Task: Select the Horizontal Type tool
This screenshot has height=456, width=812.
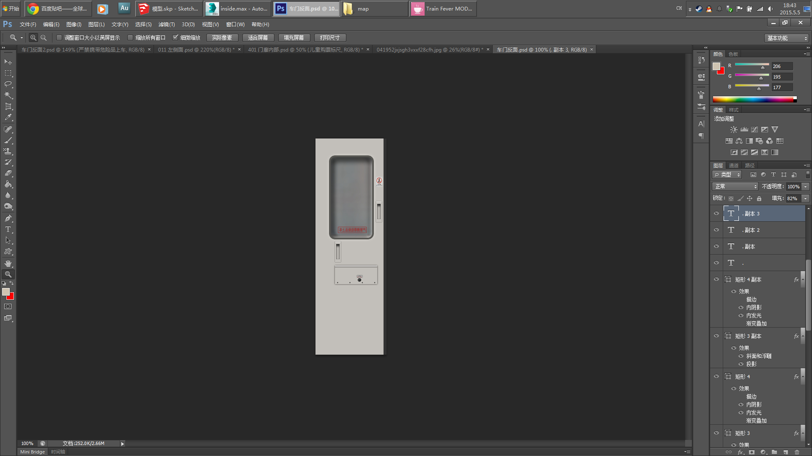Action: click(x=8, y=229)
